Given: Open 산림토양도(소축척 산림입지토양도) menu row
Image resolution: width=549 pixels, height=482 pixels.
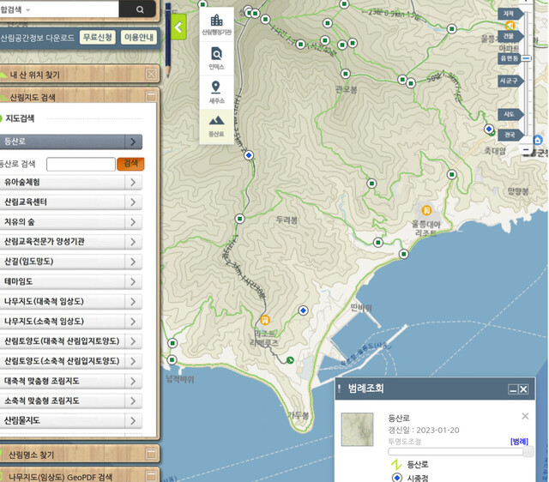Looking at the screenshot, I should [x=71, y=361].
